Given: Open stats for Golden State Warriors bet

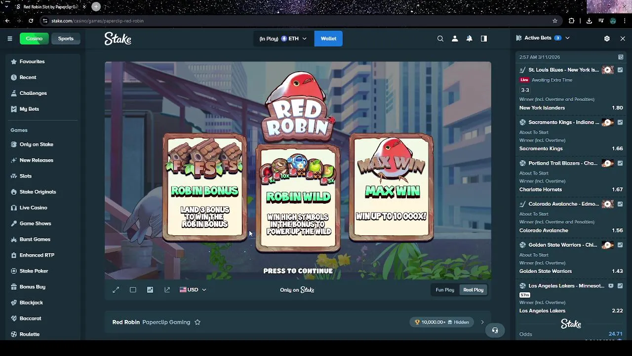Looking at the screenshot, I should [x=620, y=245].
